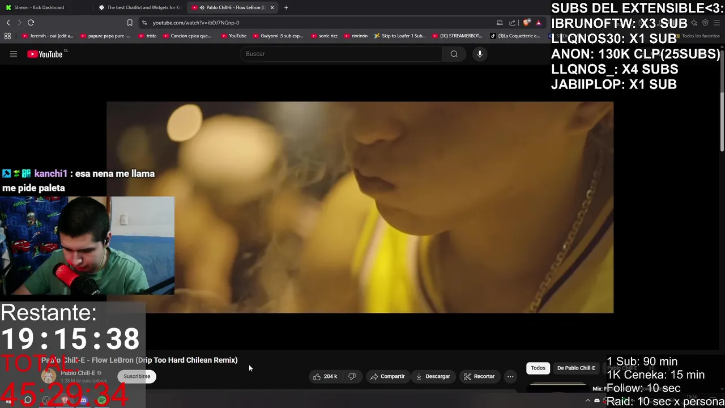Image resolution: width=725 pixels, height=408 pixels.
Task: Switch to Stream - Kick Dashboard tab
Action: (42, 7)
